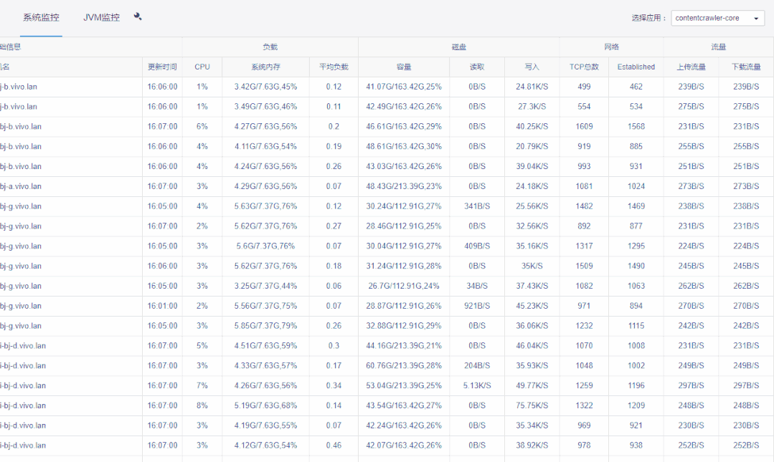Viewport: 774px width, 462px height.
Task: Click the TCP total cell reading 1609
Action: point(584,126)
